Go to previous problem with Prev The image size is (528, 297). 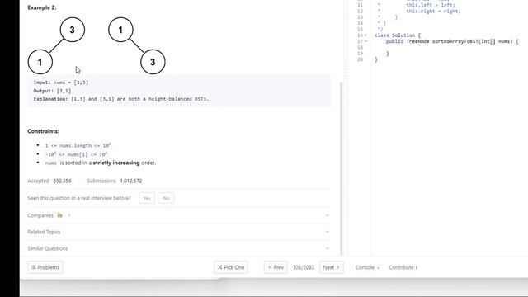tap(276, 267)
